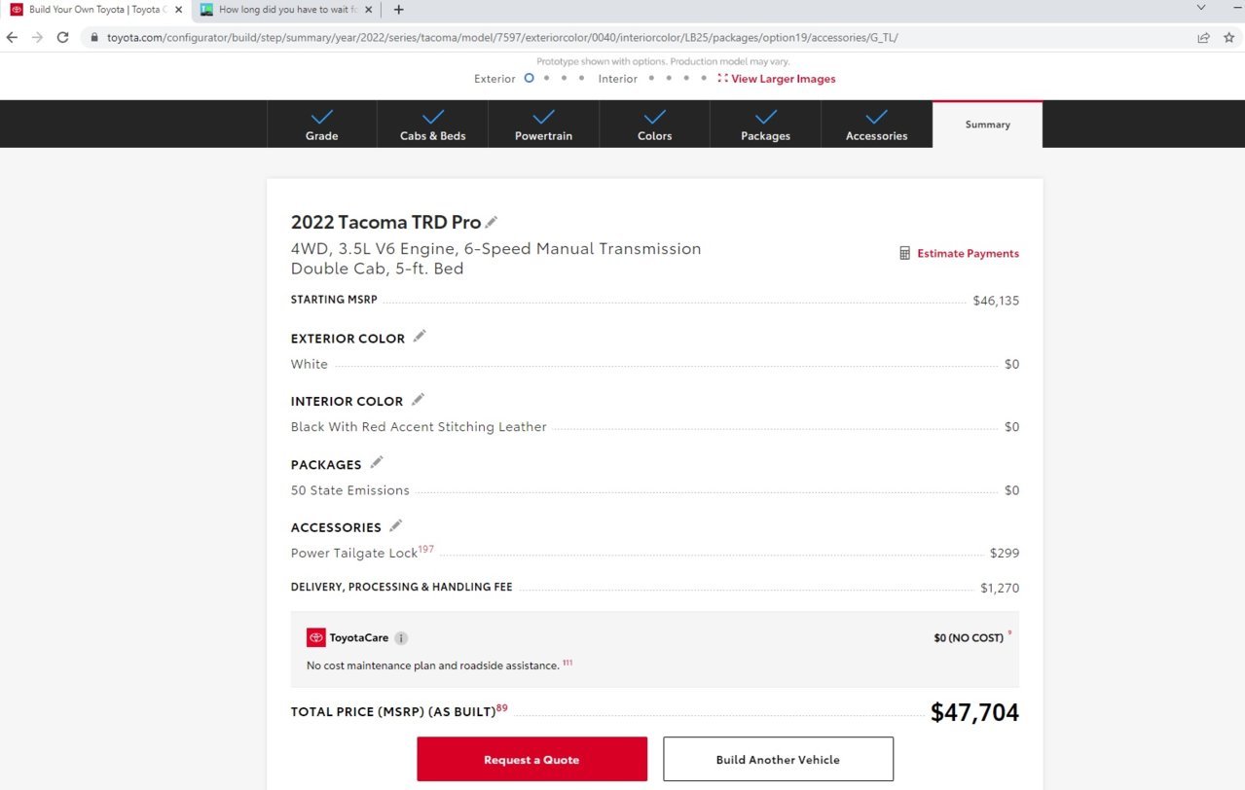Viewport: 1245px width, 790px height.
Task: Click the expand icon beside View Larger Images
Action: [723, 78]
